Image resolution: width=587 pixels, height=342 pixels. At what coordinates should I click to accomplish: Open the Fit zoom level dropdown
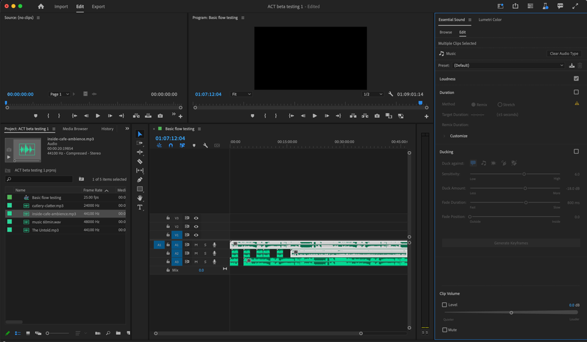tap(241, 94)
